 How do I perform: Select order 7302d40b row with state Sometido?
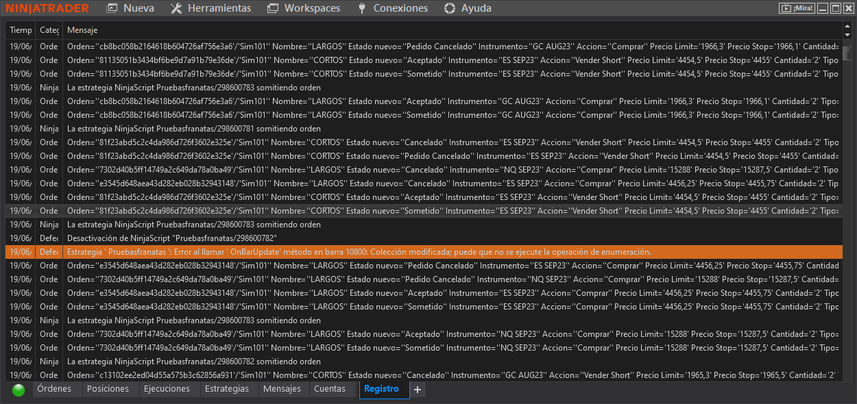click(x=423, y=348)
